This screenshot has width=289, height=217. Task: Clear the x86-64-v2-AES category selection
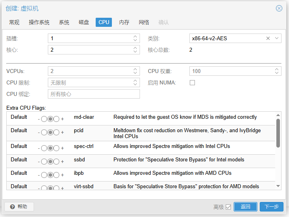[x=268, y=38]
